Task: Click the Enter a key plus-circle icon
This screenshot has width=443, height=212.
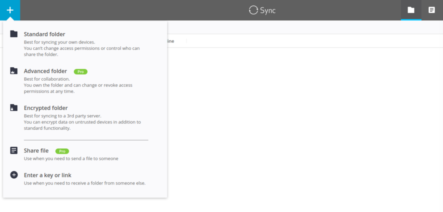Action: pos(14,175)
